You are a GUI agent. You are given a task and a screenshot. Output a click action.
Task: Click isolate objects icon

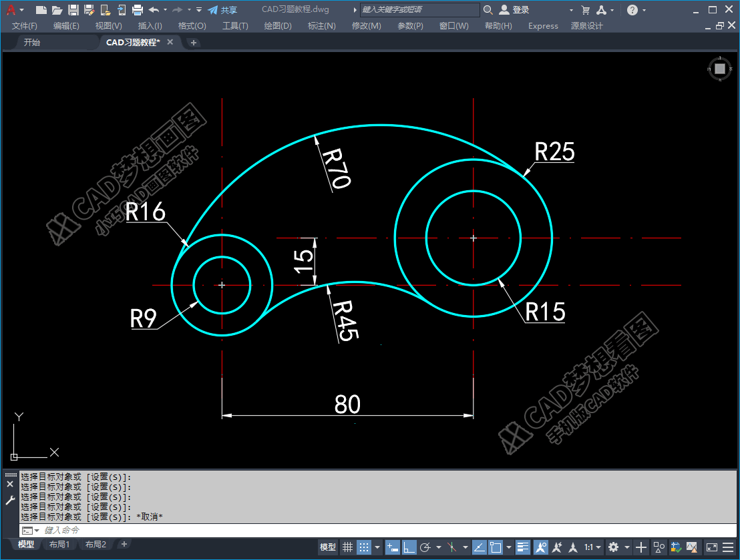pyautogui.click(x=659, y=547)
